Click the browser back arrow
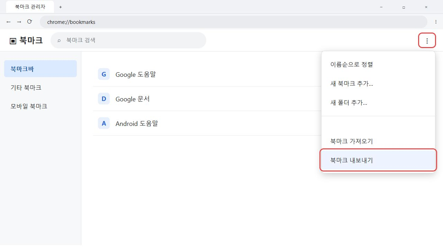This screenshot has height=249, width=443. [x=9, y=22]
